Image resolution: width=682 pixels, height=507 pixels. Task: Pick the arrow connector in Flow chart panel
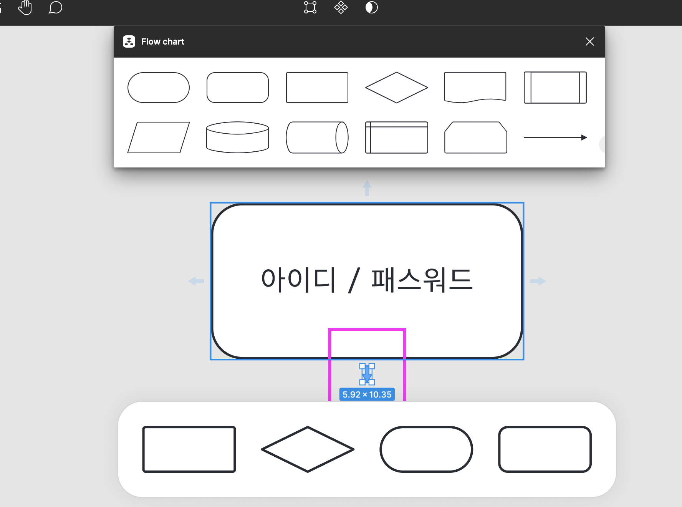point(555,138)
